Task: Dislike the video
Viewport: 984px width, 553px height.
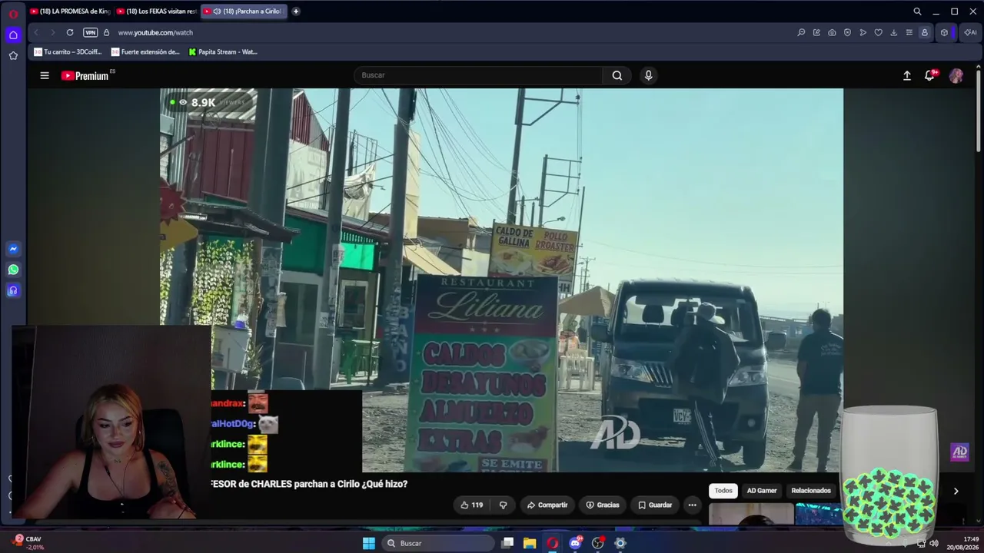Action: [504, 505]
